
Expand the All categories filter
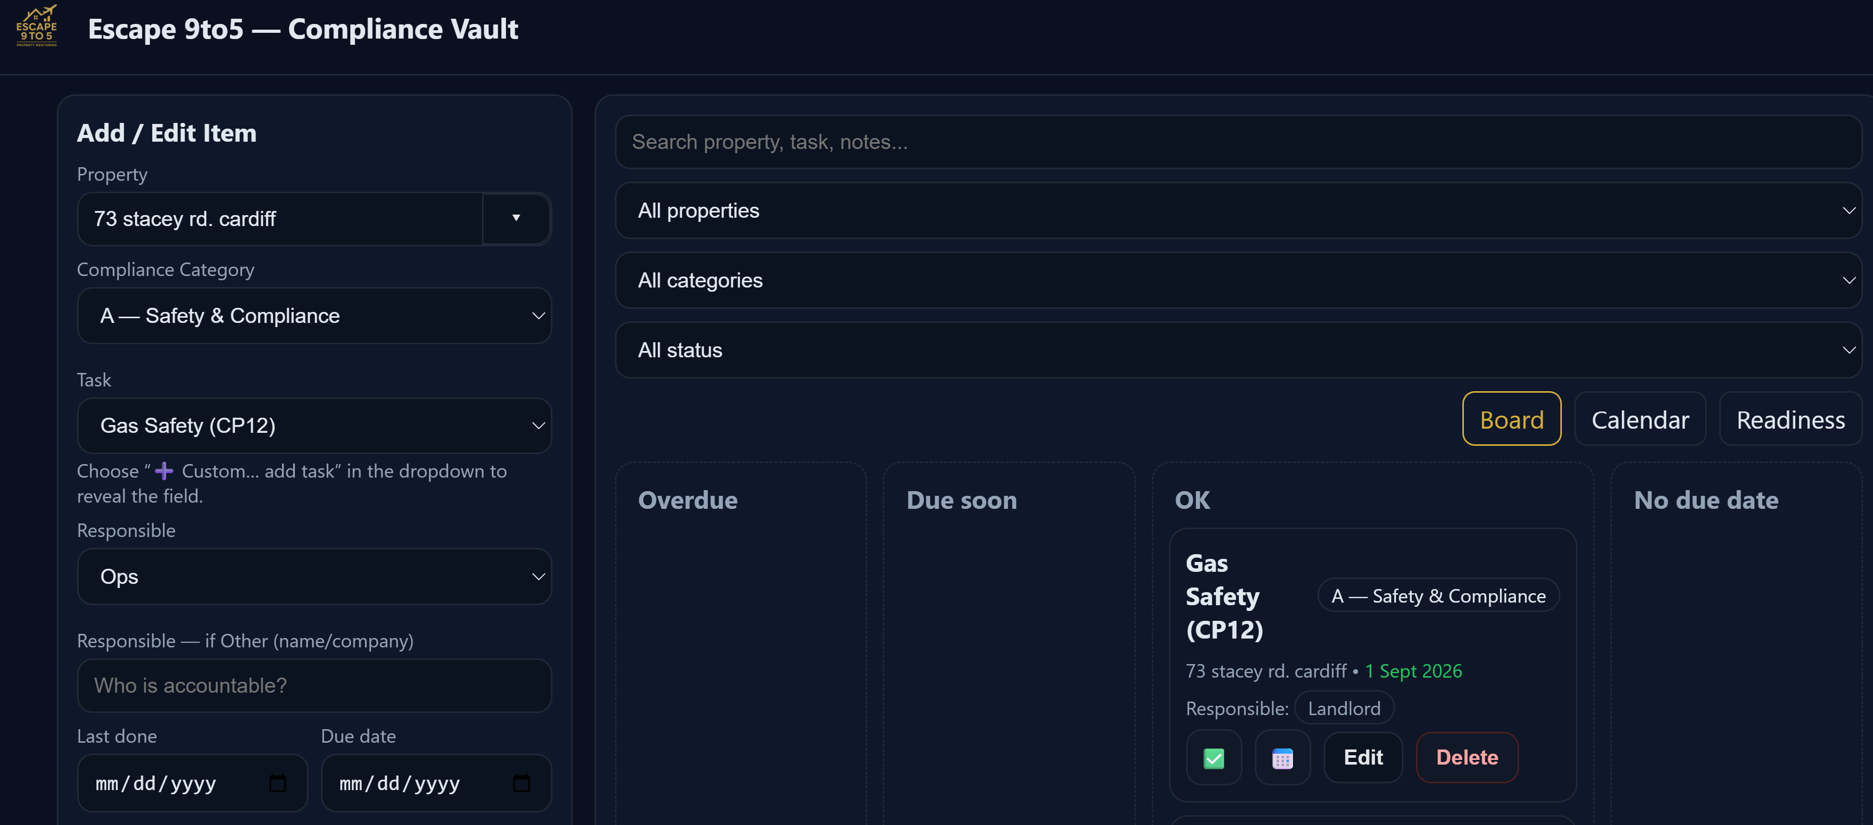(x=1238, y=281)
